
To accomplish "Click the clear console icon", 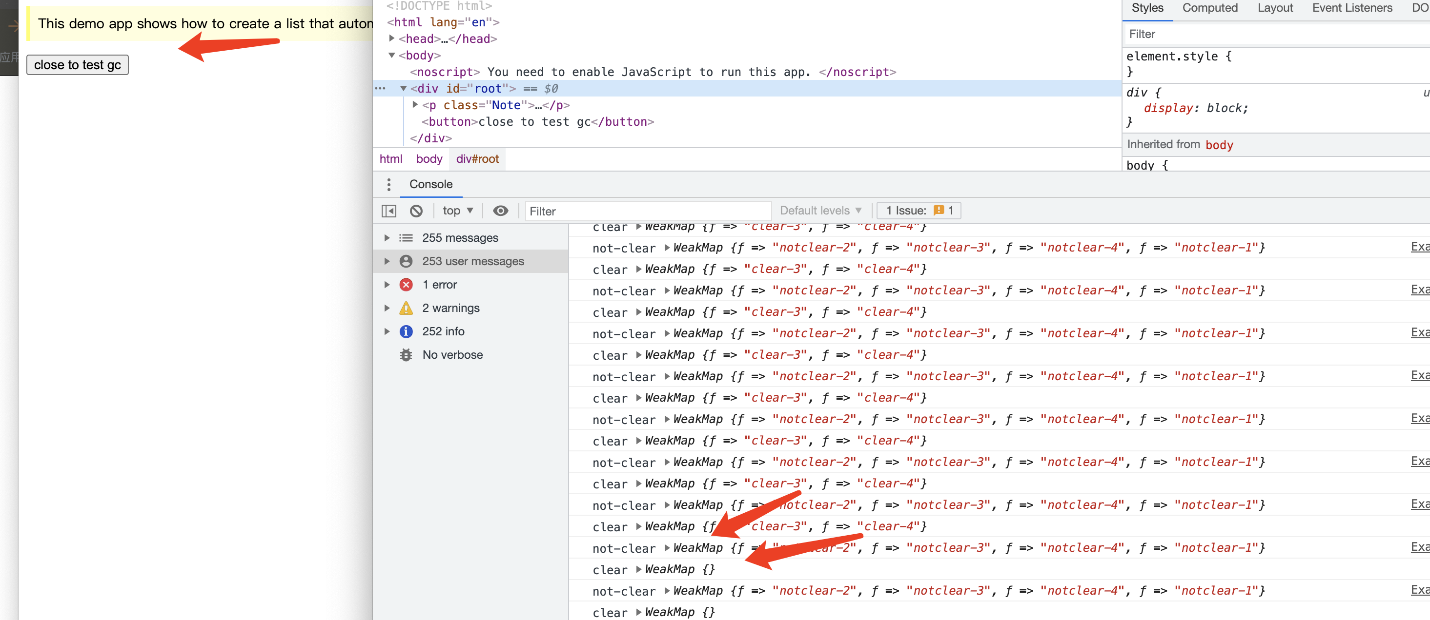I will point(416,211).
